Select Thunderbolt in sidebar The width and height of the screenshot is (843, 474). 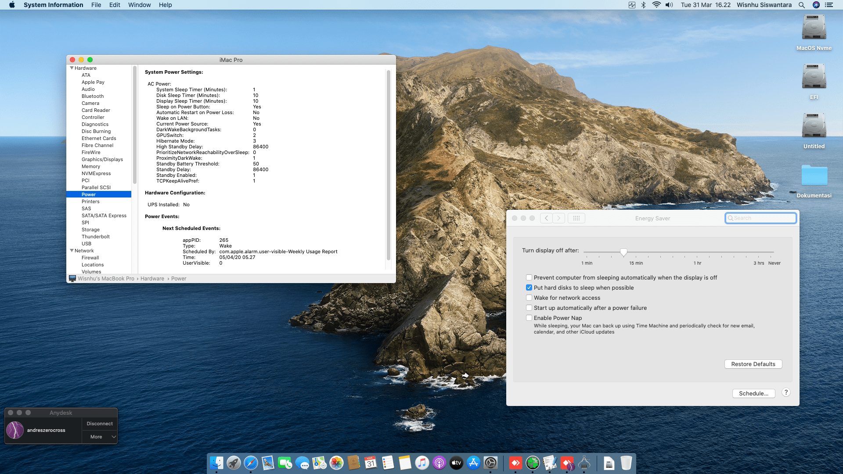96,237
